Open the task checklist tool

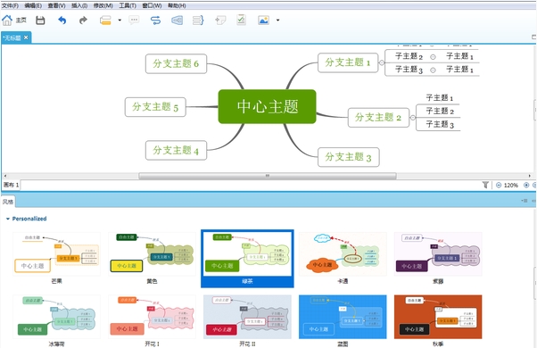pyautogui.click(x=242, y=20)
